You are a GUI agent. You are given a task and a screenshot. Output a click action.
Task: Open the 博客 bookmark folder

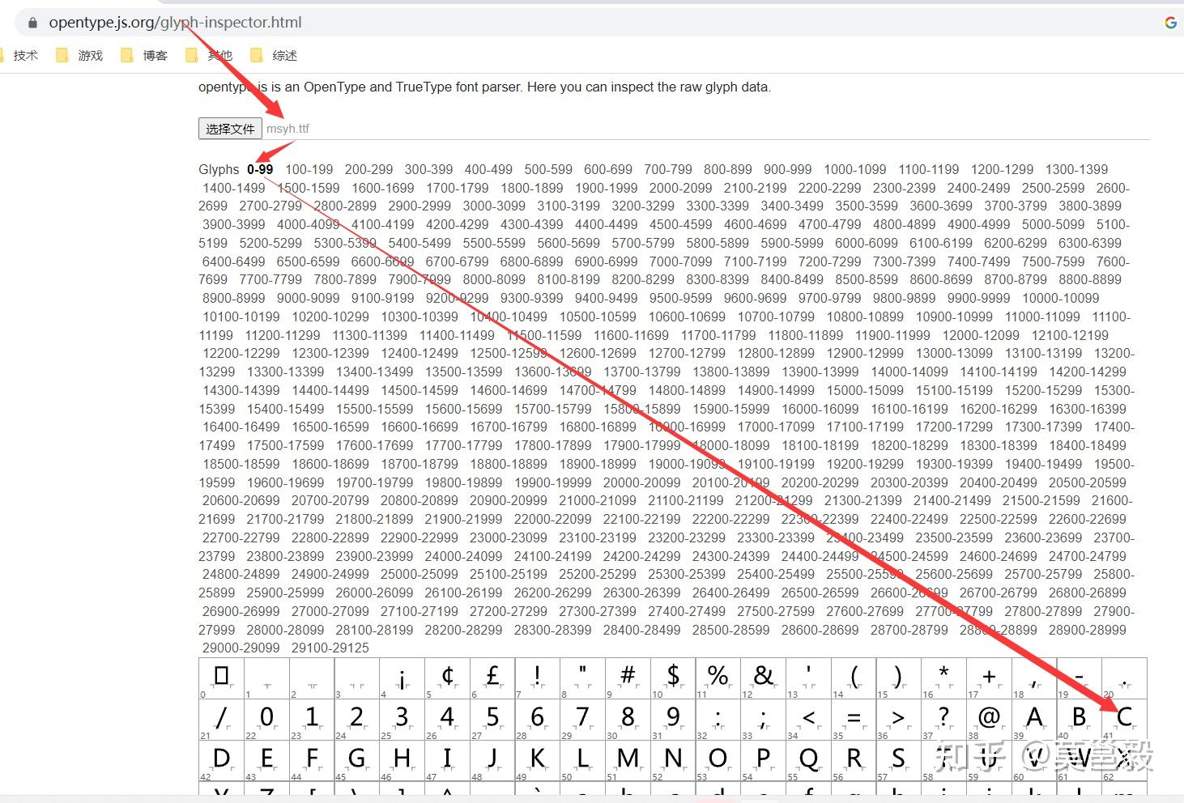click(x=144, y=55)
